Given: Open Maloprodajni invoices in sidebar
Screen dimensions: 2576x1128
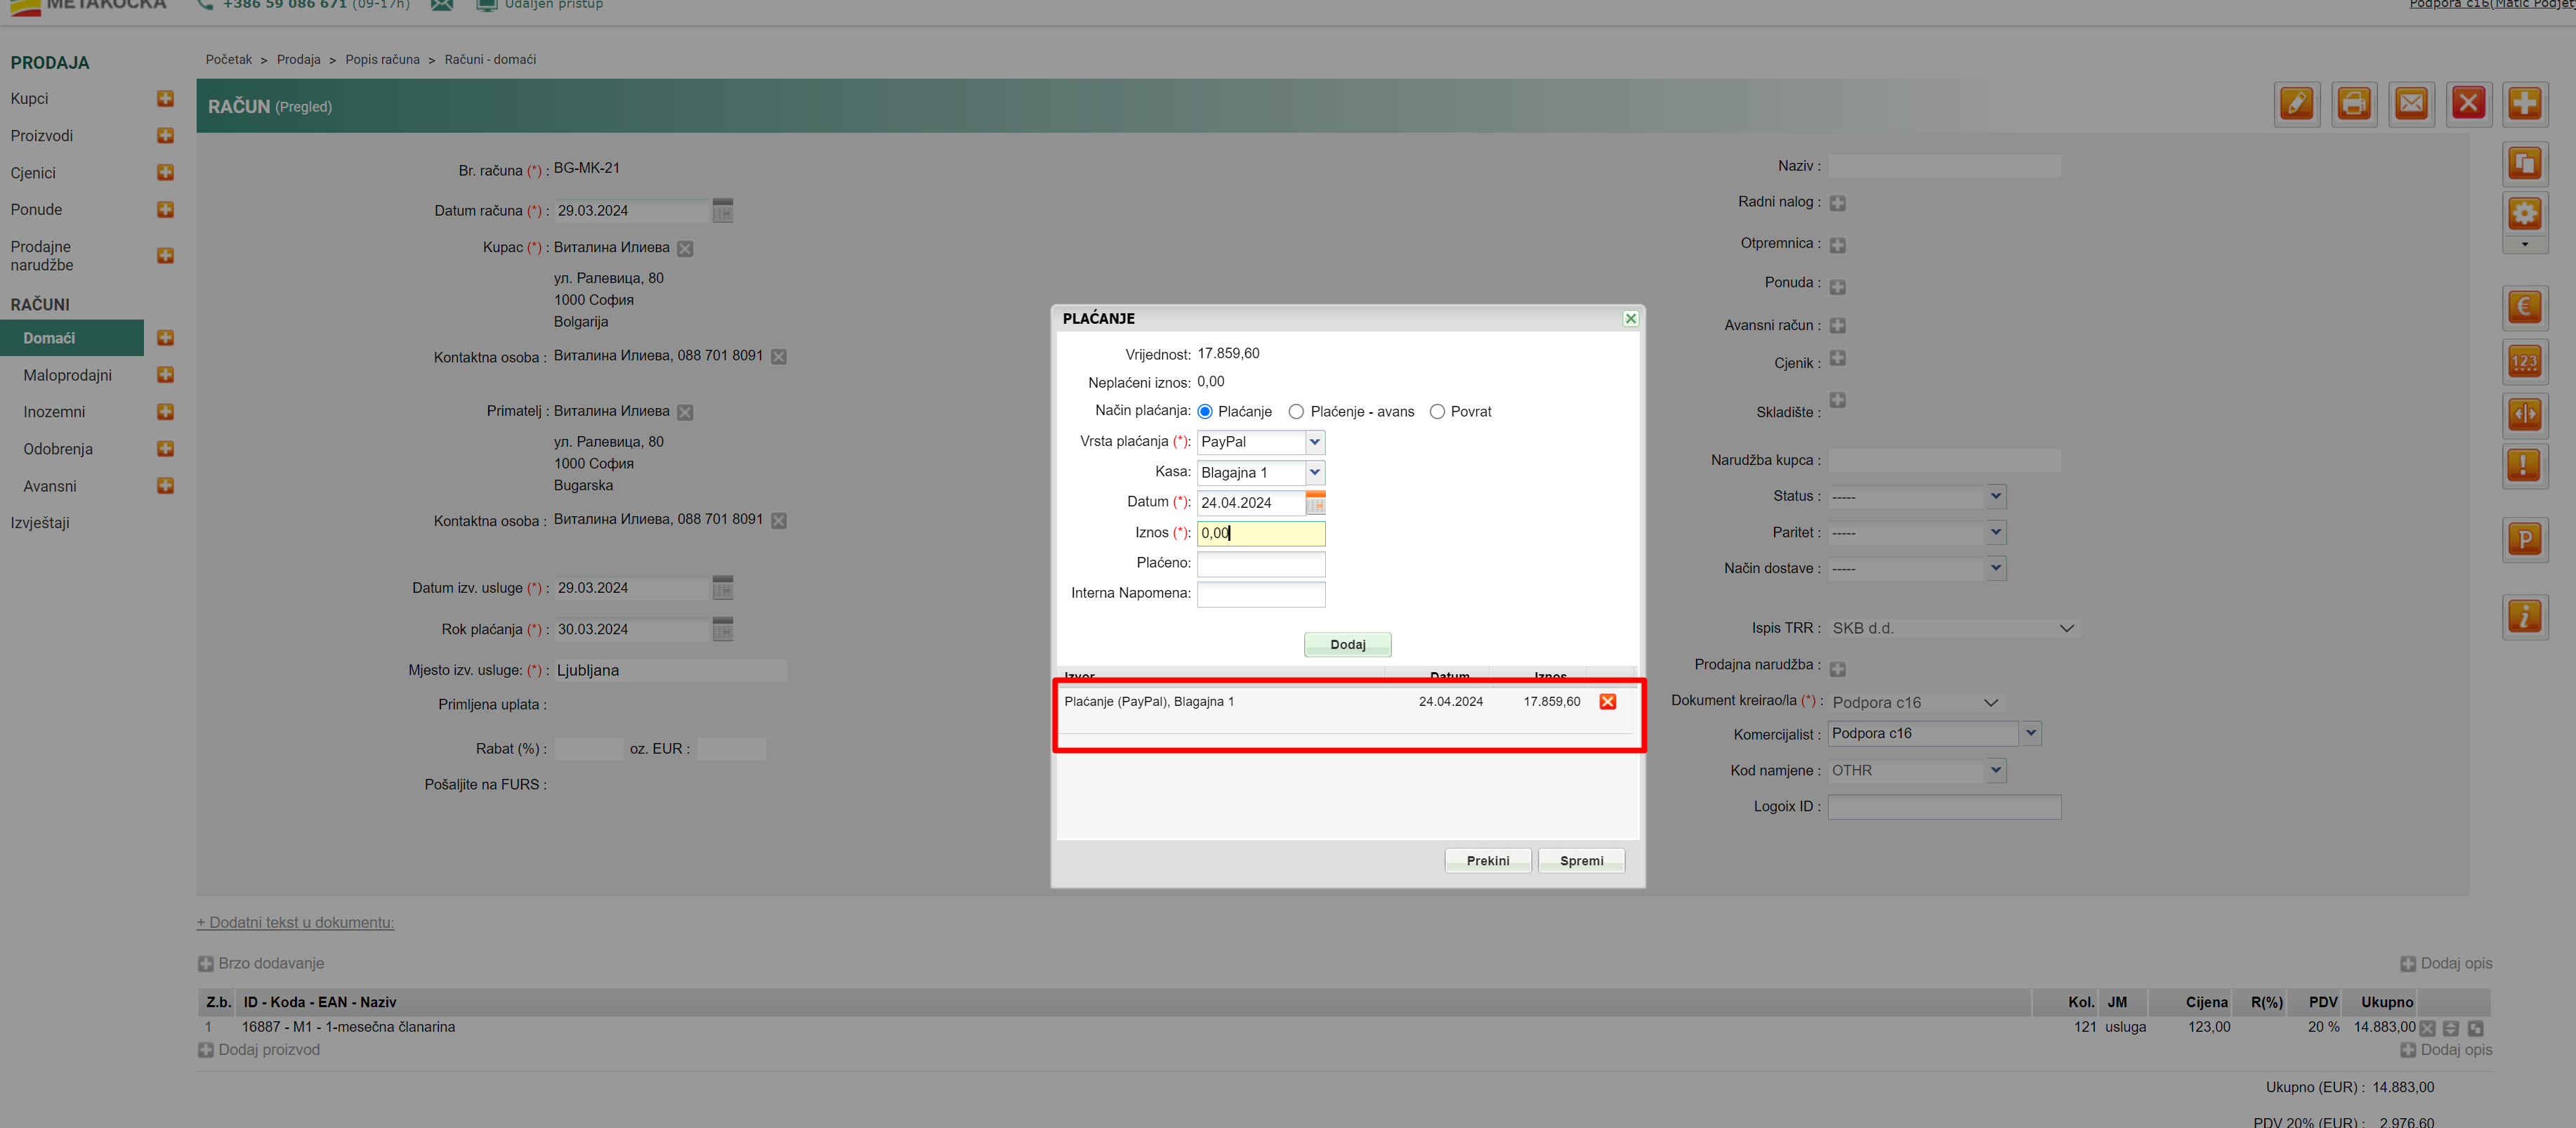Looking at the screenshot, I should coord(67,376).
